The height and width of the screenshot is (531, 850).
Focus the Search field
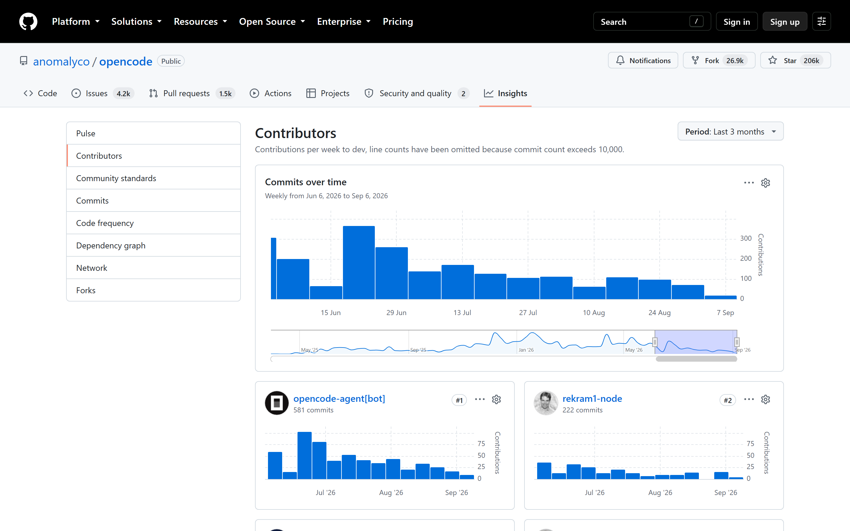click(x=652, y=22)
